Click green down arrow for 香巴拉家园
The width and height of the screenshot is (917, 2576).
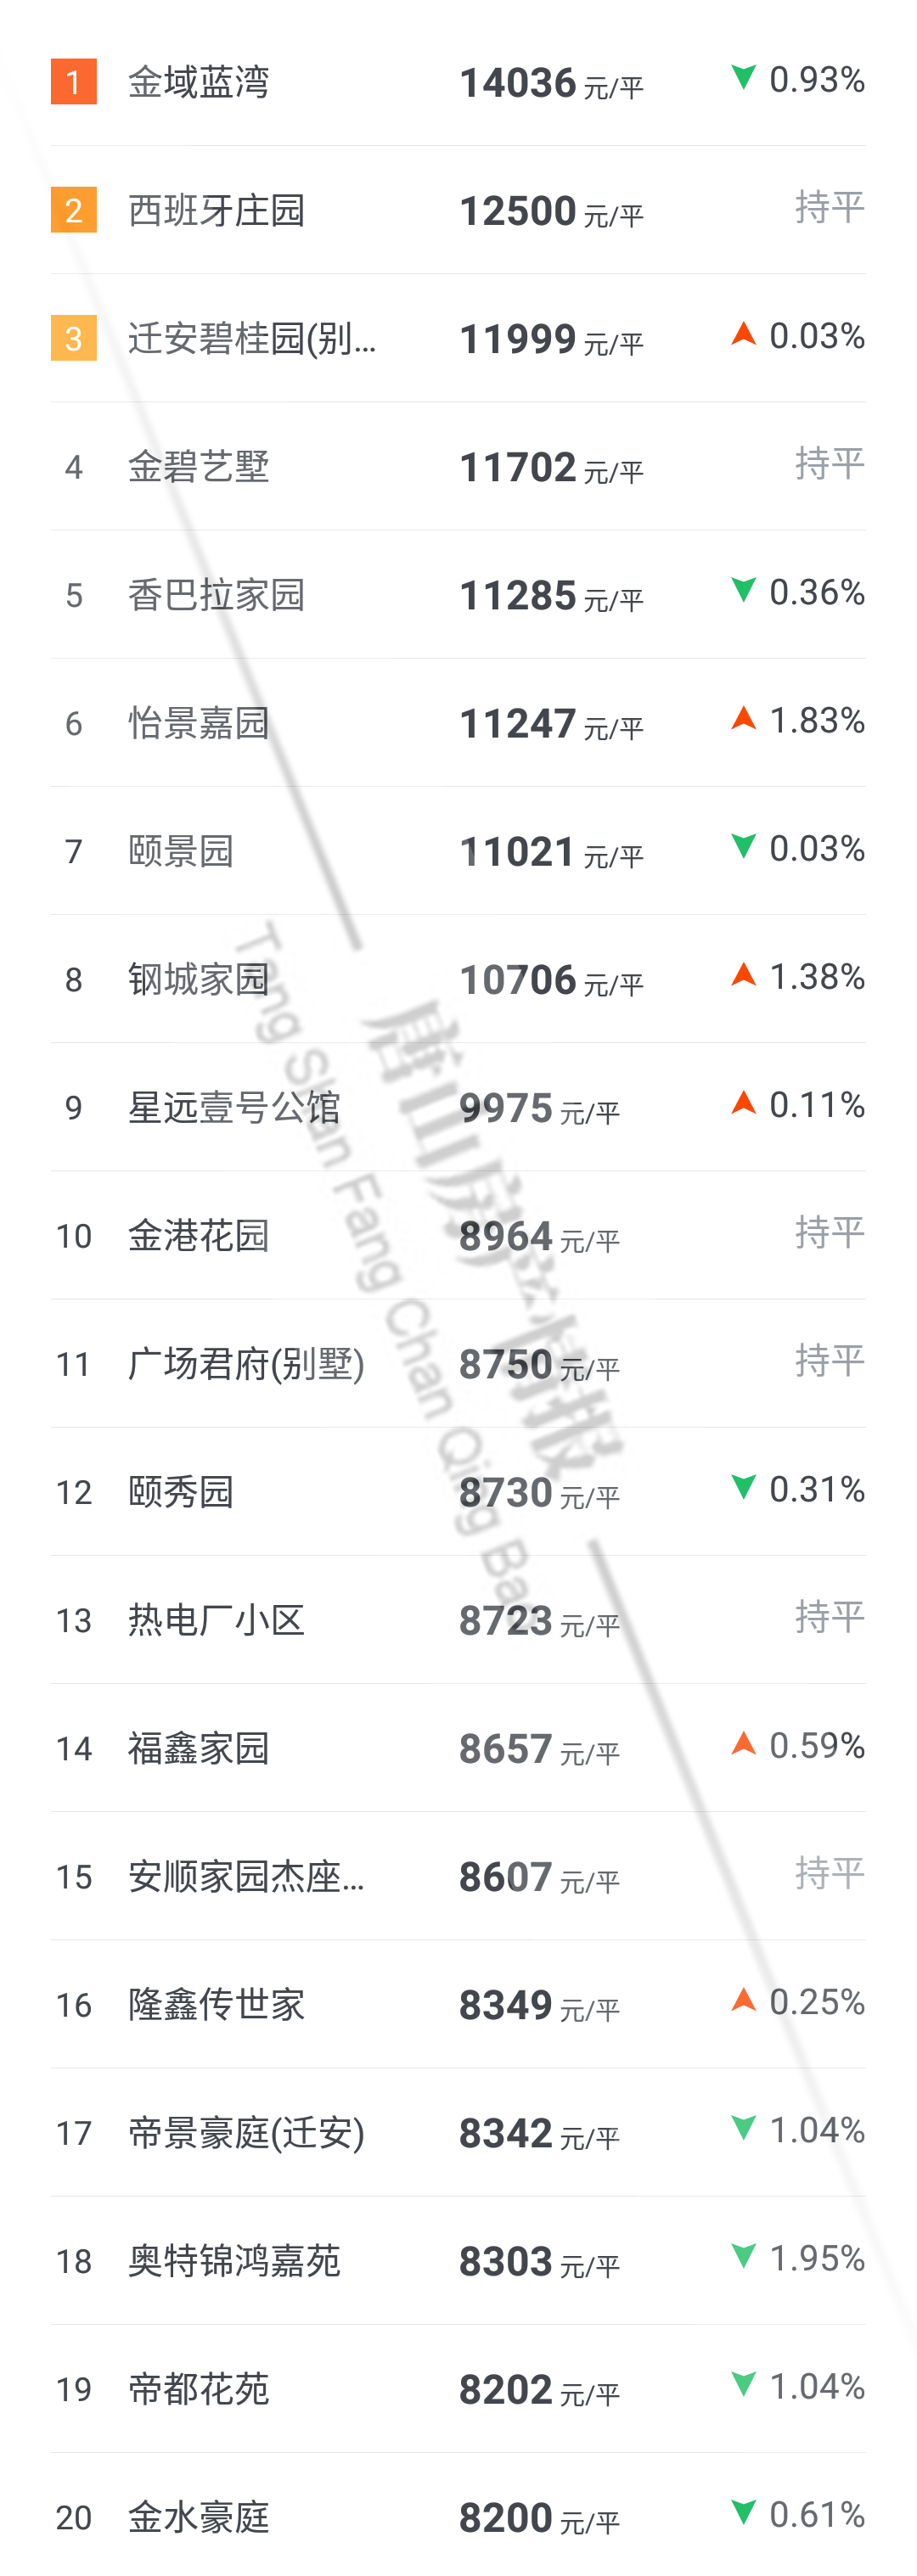743,590
